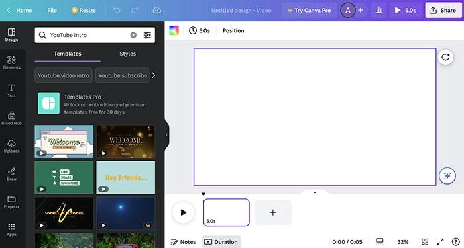Open the help question mark

456,242
